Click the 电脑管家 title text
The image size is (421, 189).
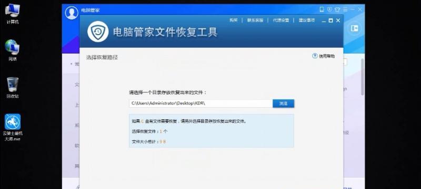(91, 10)
